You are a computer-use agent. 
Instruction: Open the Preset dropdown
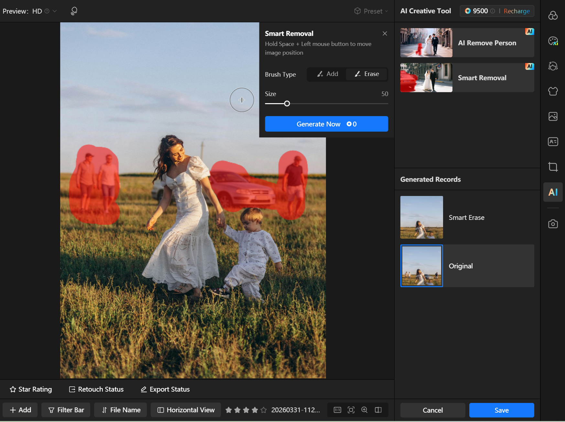pyautogui.click(x=371, y=11)
